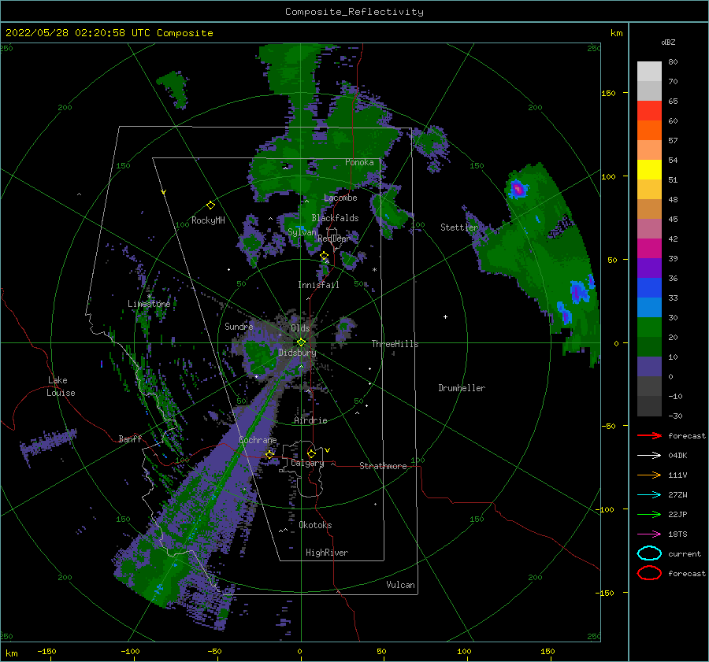Select the red swatch between 65 and 60 dBZ

point(649,110)
